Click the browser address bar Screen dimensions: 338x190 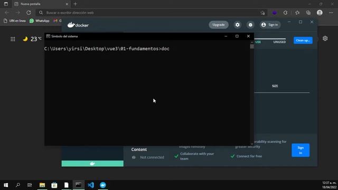[151, 13]
